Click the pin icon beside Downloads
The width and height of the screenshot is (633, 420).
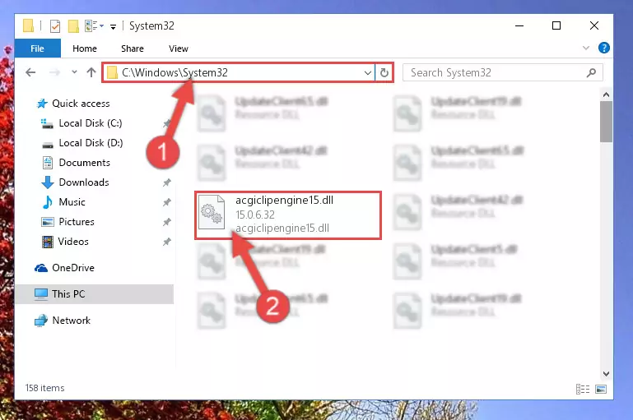click(167, 182)
